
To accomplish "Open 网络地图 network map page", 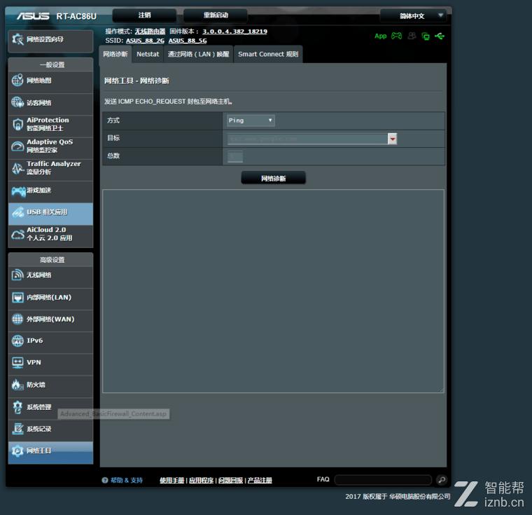I will tap(50, 81).
